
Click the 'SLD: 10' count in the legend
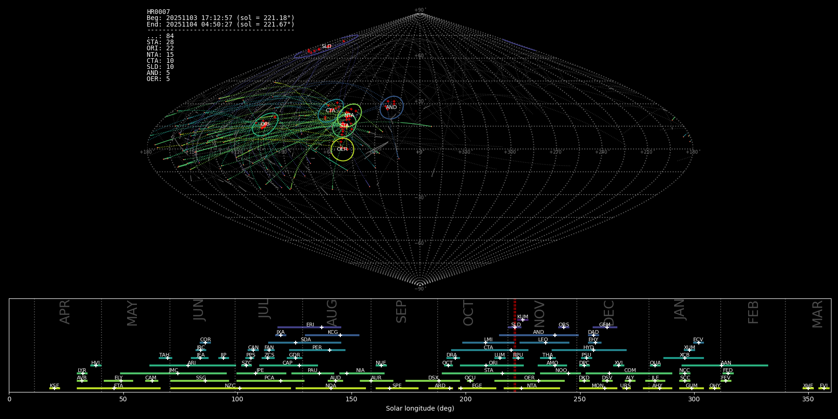160,67
